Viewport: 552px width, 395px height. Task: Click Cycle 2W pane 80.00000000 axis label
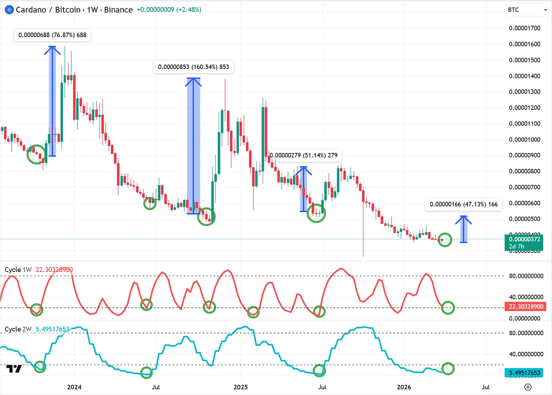526,333
